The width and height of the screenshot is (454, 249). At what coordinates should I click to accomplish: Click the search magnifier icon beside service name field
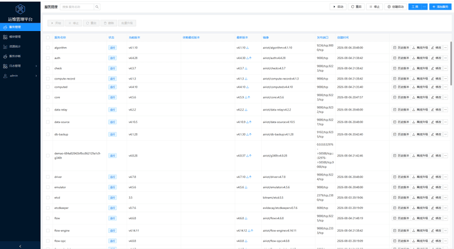point(97,7)
